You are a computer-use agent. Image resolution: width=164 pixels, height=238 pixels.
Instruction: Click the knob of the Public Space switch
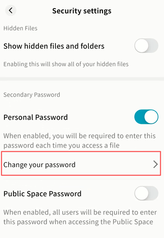[x=141, y=193]
